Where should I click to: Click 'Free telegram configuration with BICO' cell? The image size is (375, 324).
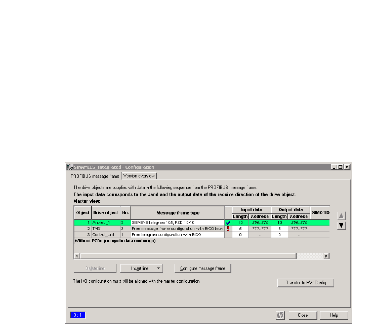click(178, 235)
